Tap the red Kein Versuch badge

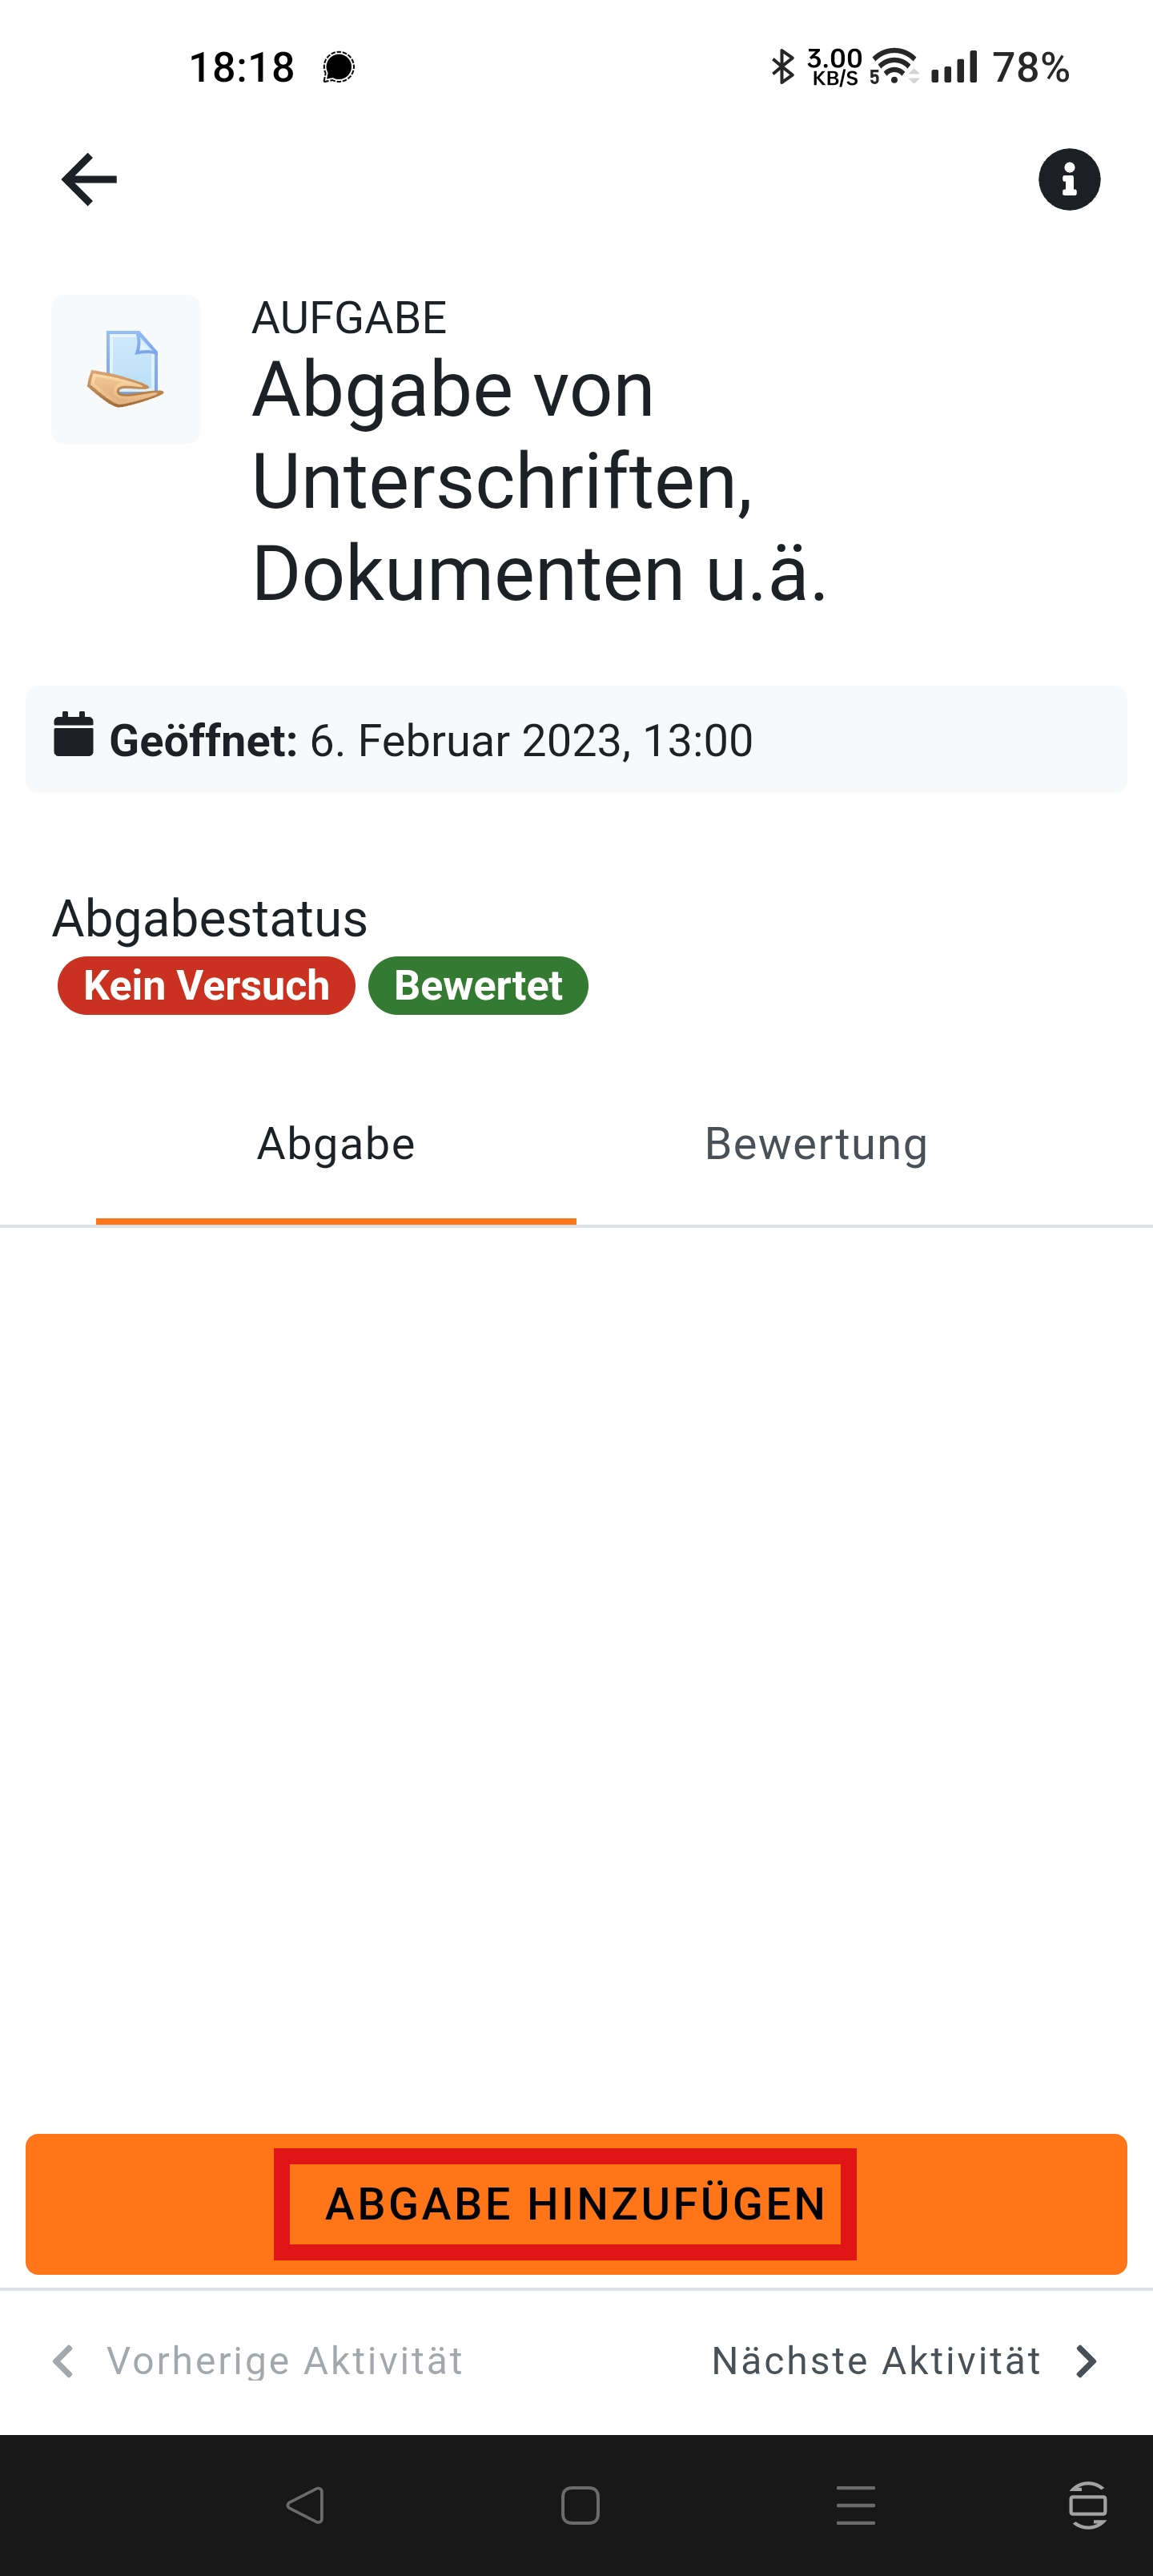(206, 986)
